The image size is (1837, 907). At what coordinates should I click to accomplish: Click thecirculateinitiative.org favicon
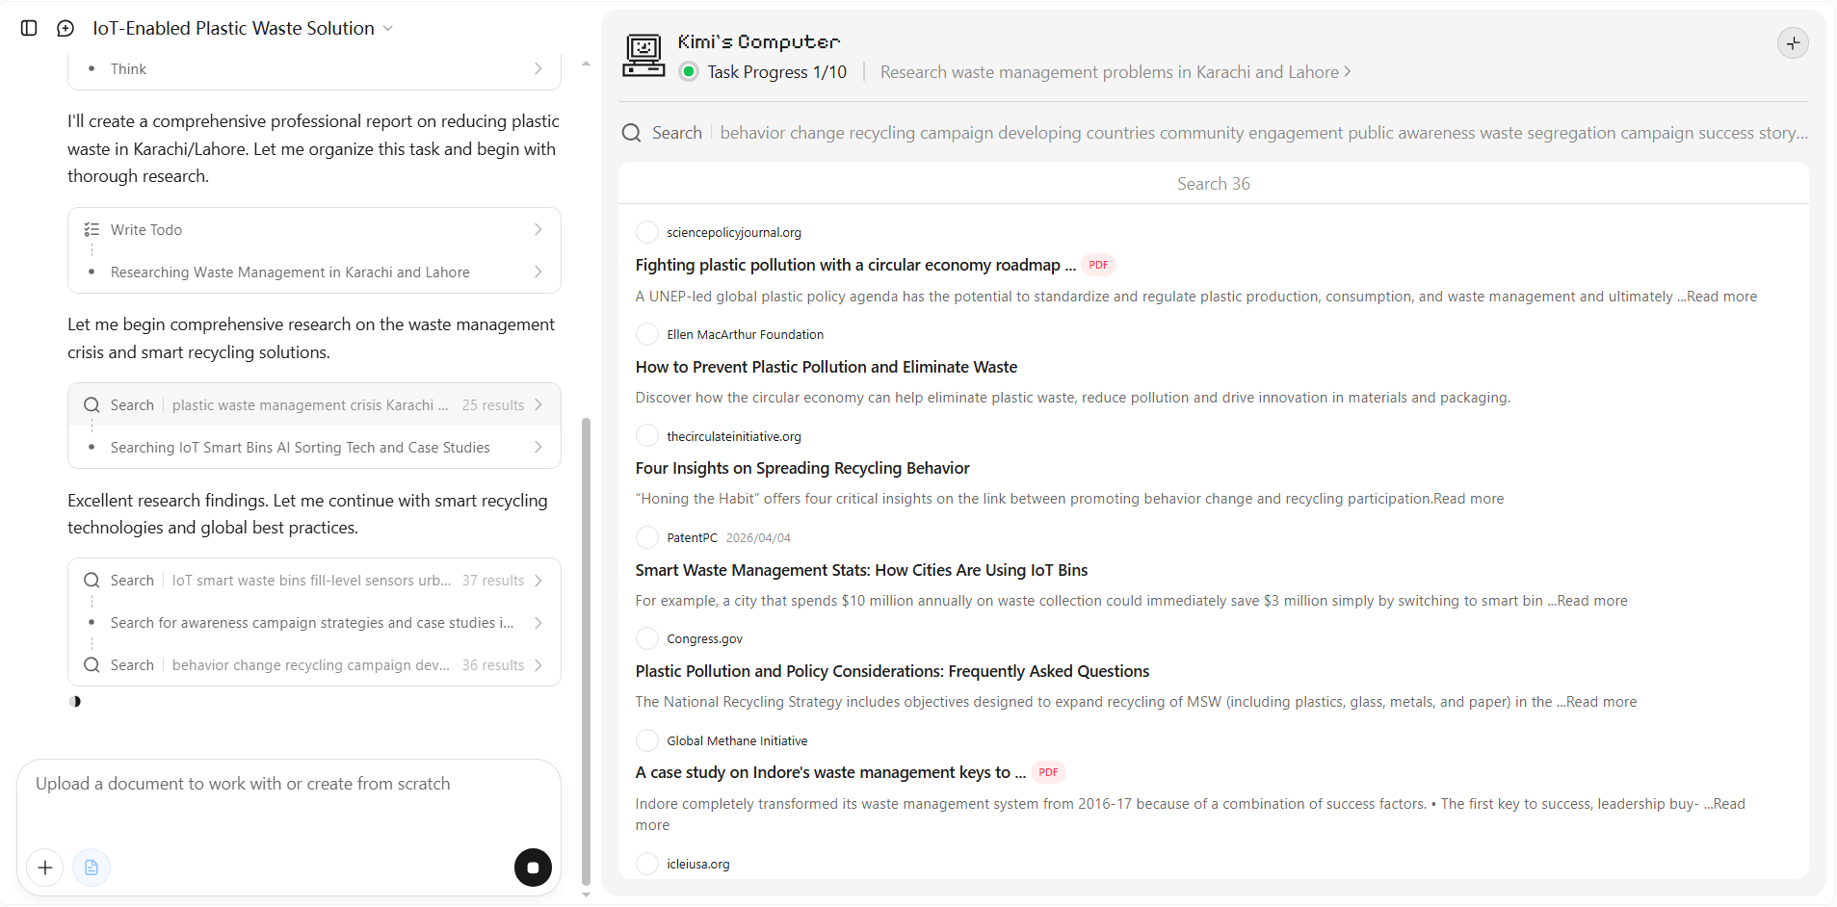(647, 436)
